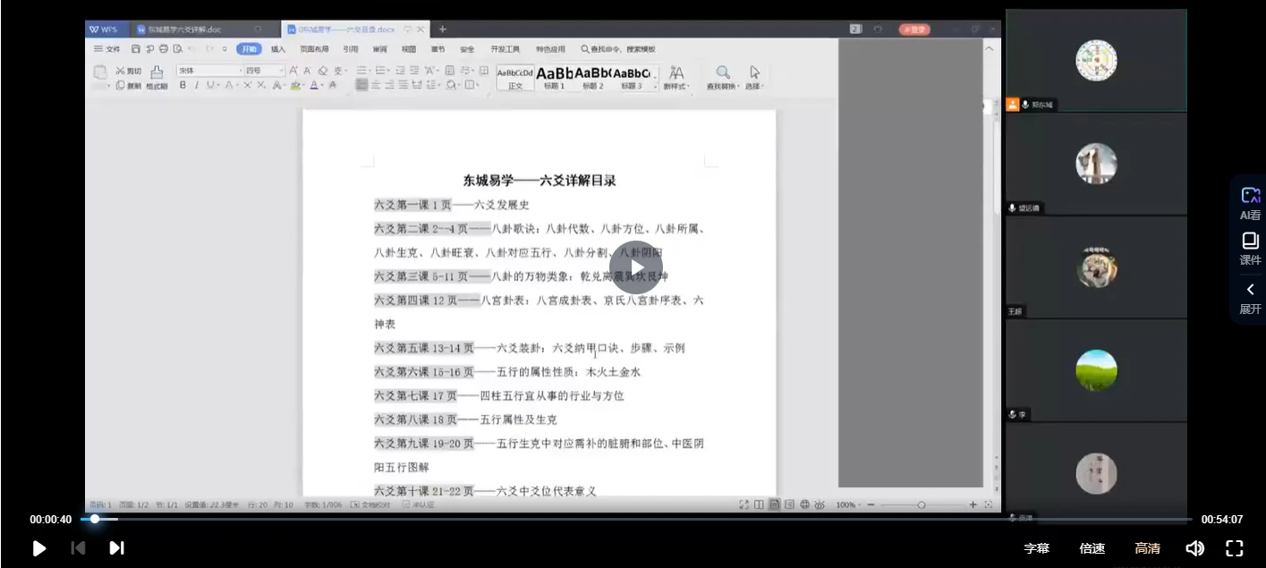The image size is (1266, 568).
Task: Click the WPS home tab
Action: tap(107, 30)
